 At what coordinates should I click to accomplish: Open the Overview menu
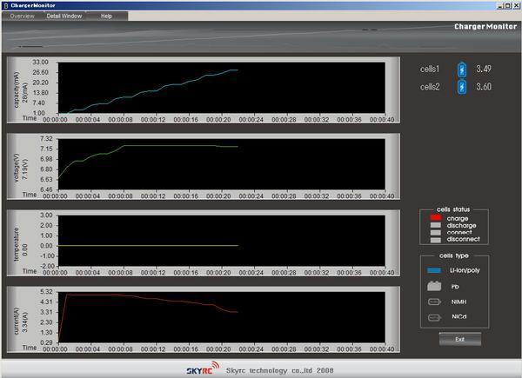point(22,17)
